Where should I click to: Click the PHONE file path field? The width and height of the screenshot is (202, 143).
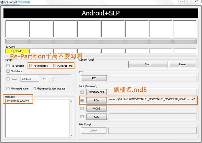(x=153, y=109)
